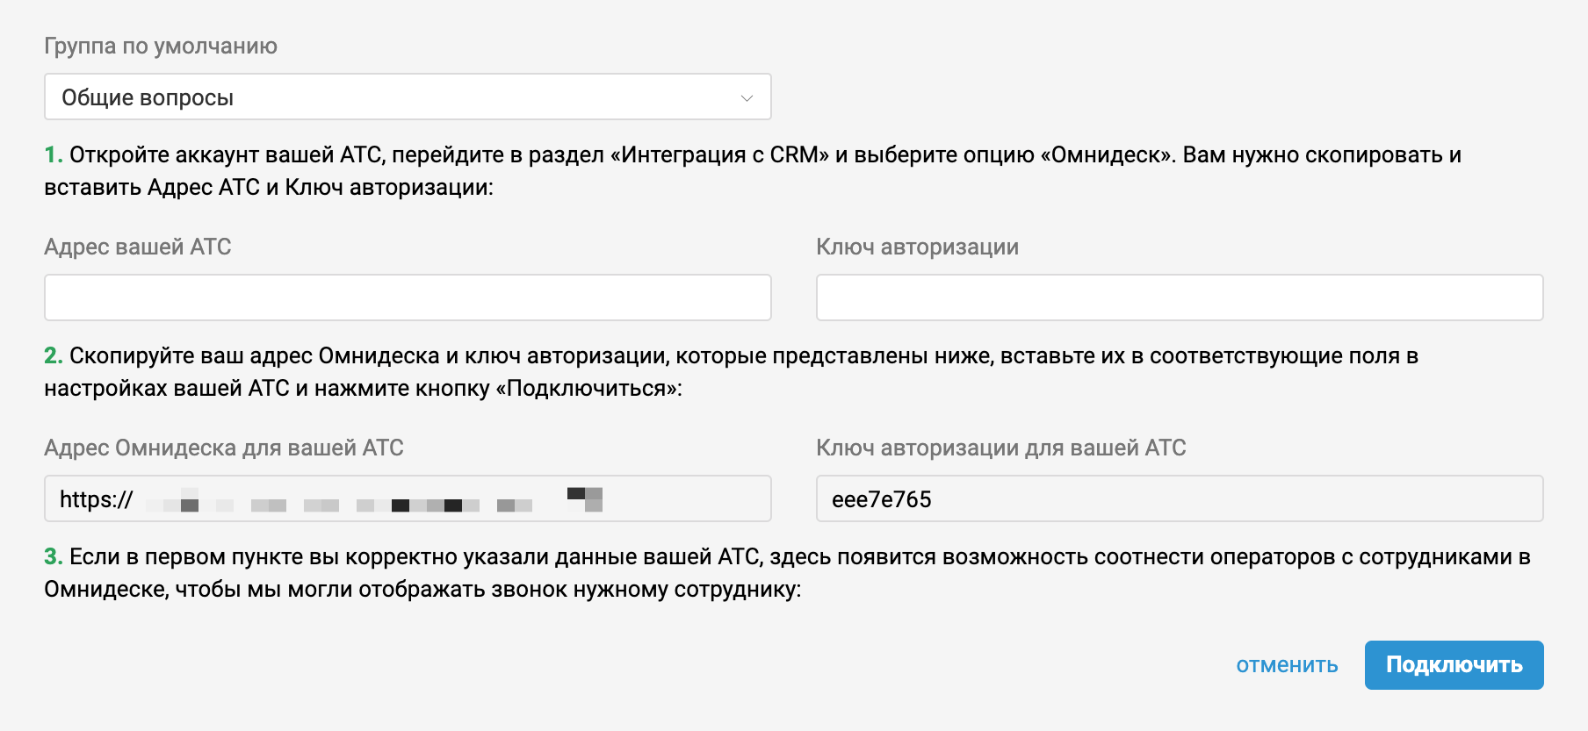The height and width of the screenshot is (731, 1588).
Task: Click the "Адрес Омнидеска для вашей АТС" label
Action: tap(224, 448)
